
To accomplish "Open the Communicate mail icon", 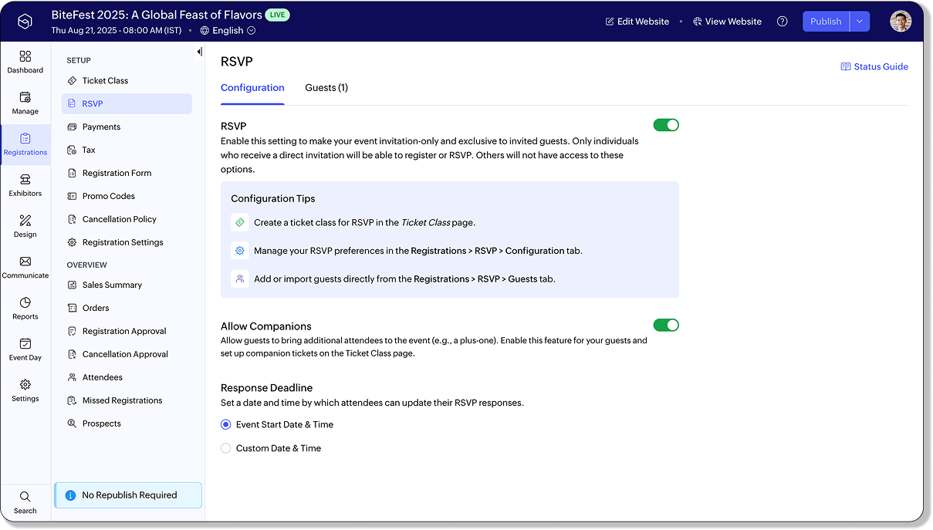I will pos(25,262).
